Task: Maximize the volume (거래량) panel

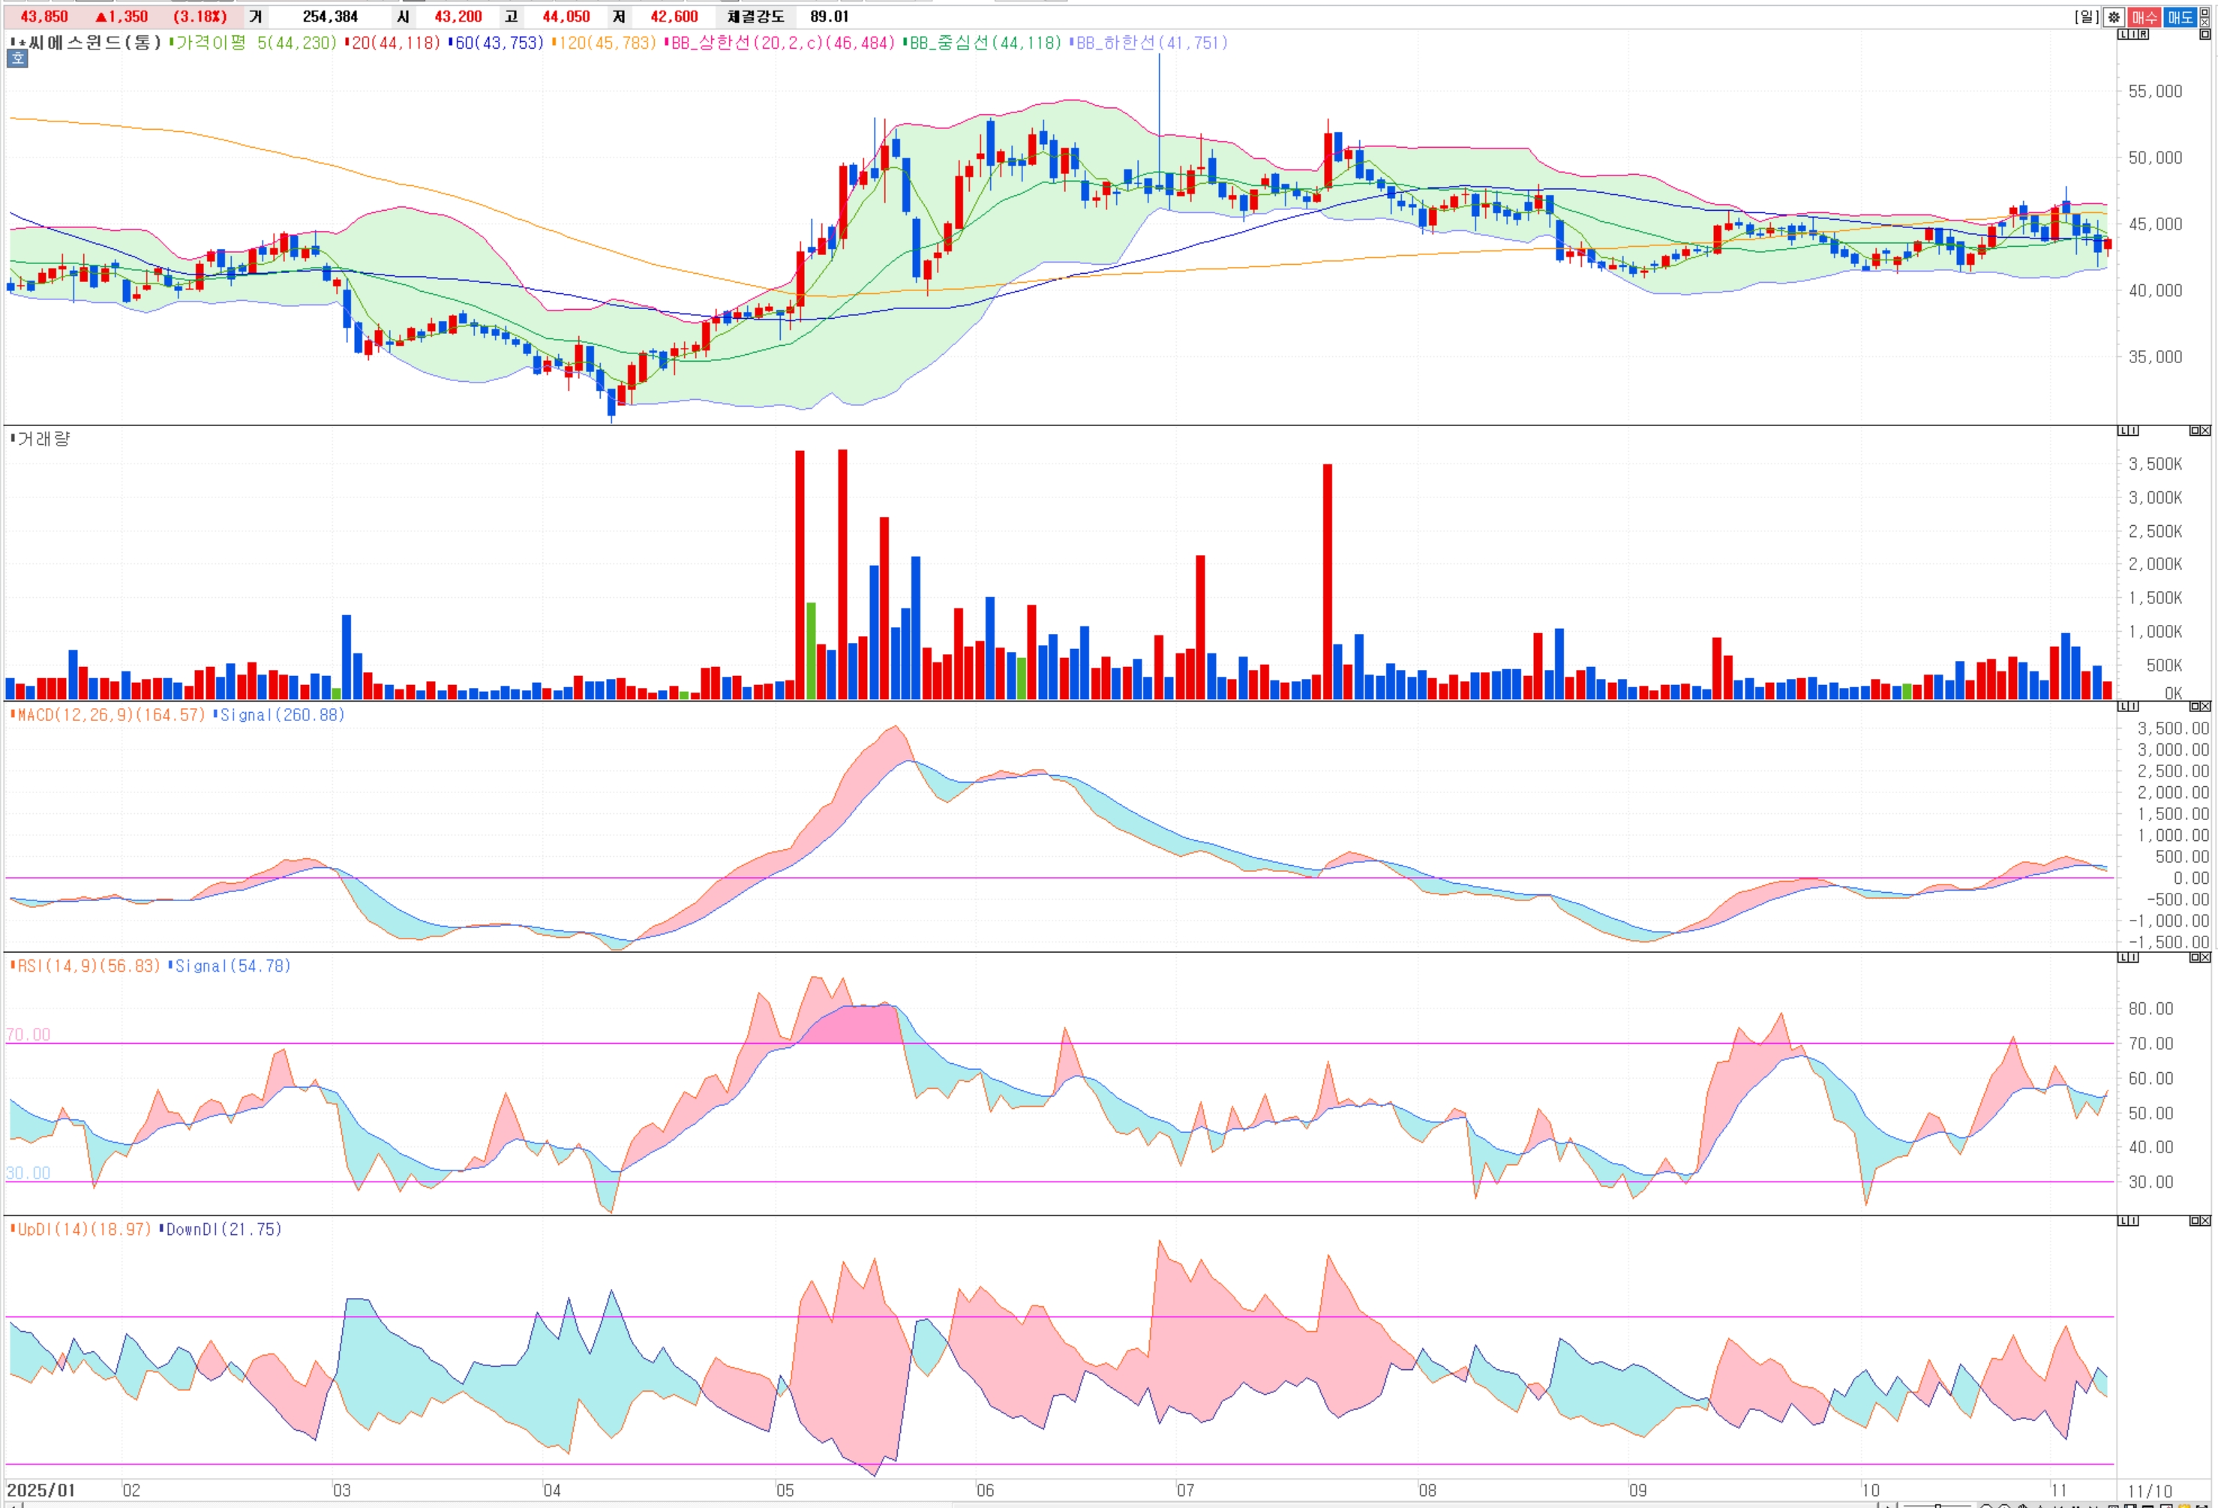Action: [2195, 431]
